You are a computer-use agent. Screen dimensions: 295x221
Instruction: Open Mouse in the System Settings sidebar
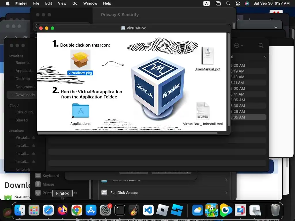click(45, 184)
